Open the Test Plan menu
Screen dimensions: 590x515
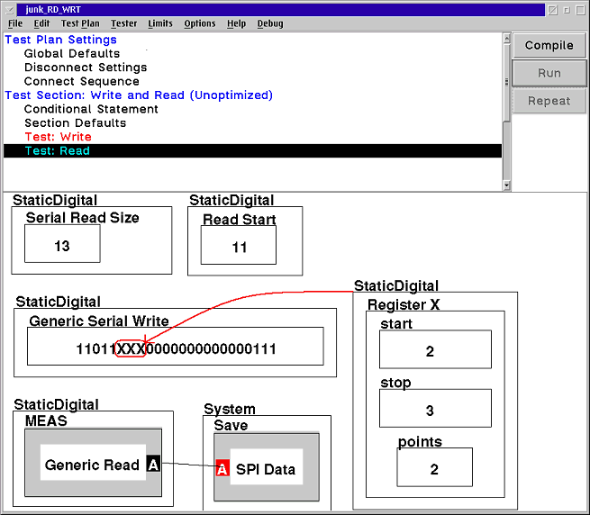pyautogui.click(x=80, y=23)
